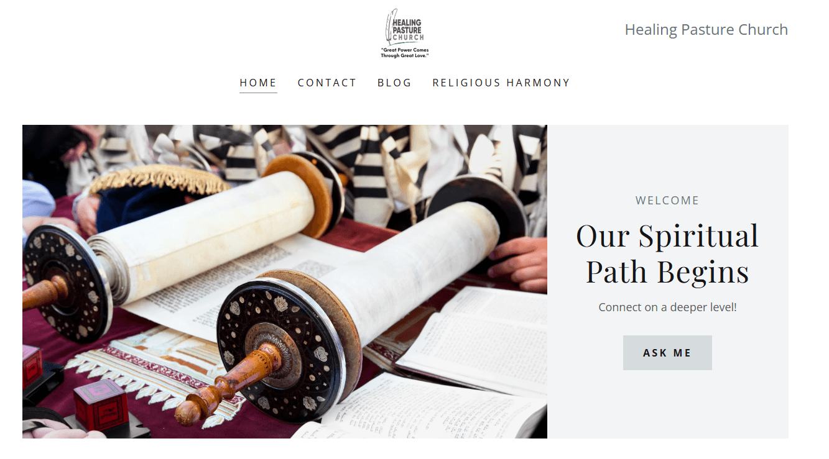
Task: Open the Healing Pasture Church site title link
Action: tap(706, 30)
